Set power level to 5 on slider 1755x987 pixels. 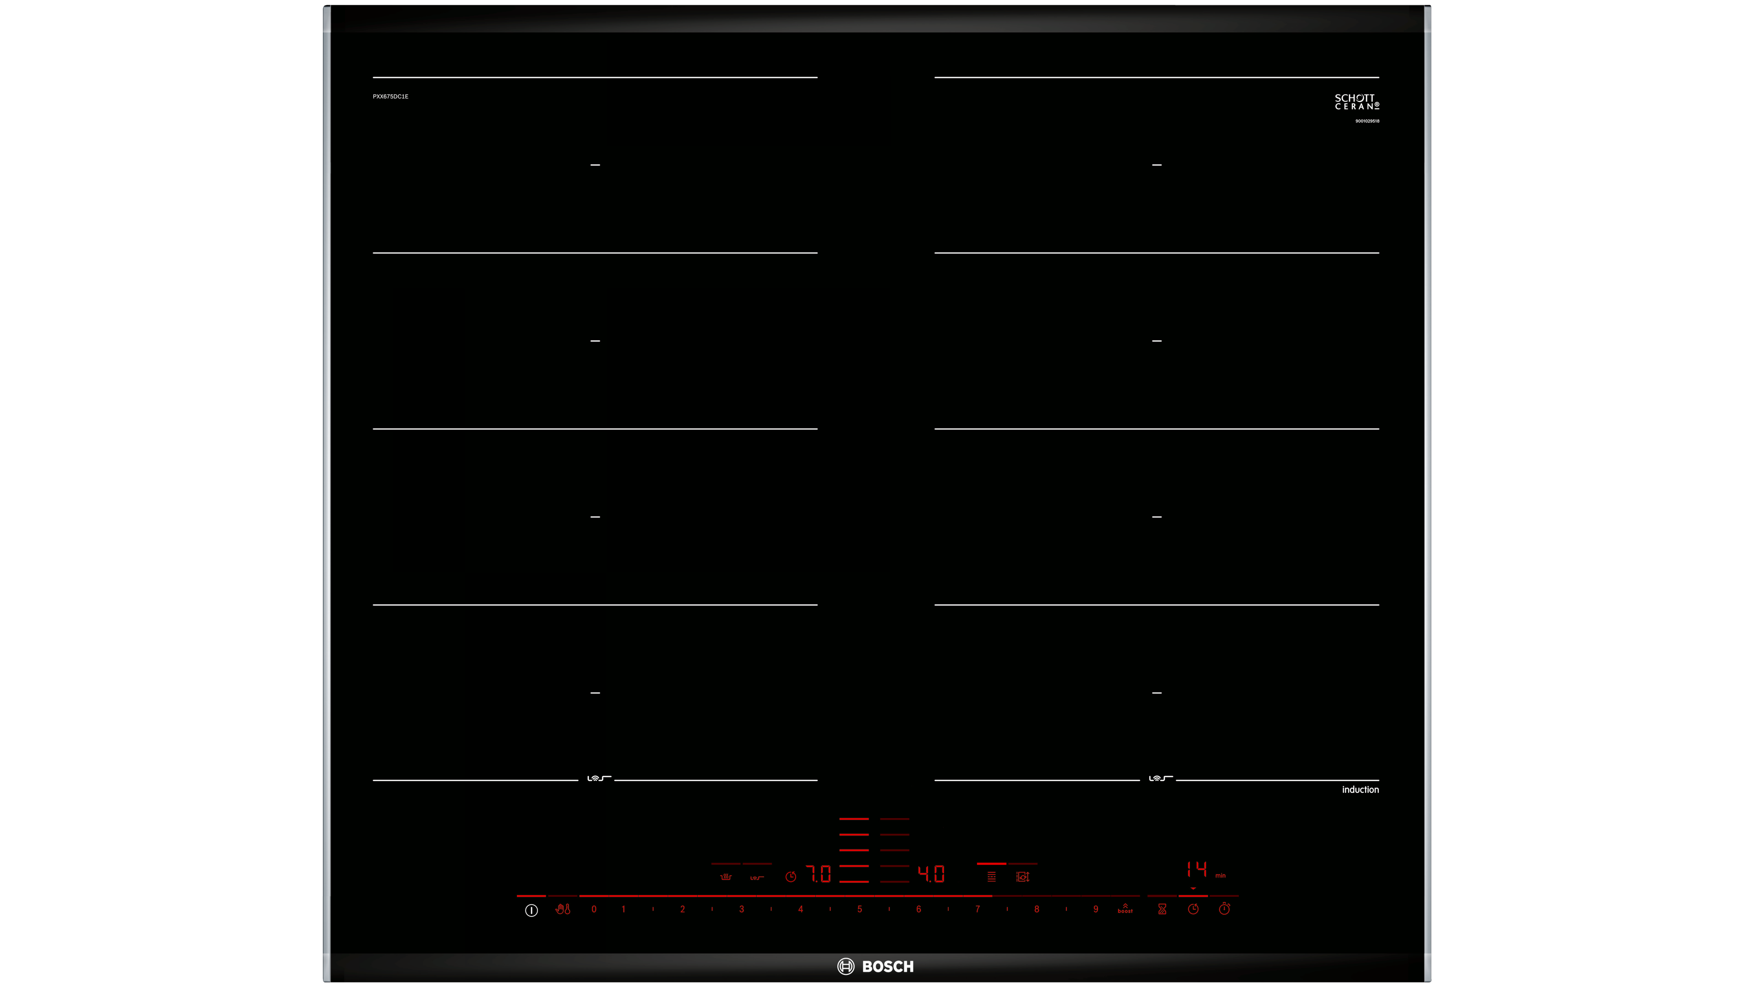click(x=859, y=909)
